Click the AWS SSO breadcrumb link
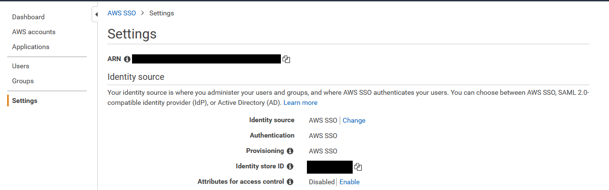This screenshot has width=609, height=190. pyautogui.click(x=121, y=13)
